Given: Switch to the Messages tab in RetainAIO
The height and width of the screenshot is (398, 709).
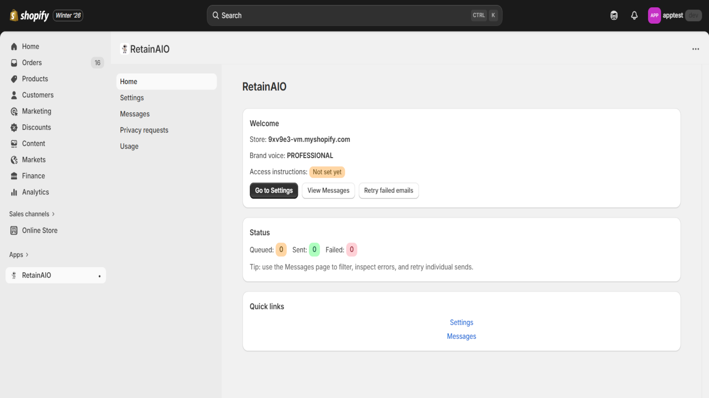Looking at the screenshot, I should click(x=134, y=114).
